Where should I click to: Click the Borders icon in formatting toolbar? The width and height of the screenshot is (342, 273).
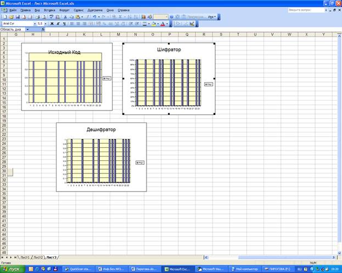[145, 24]
